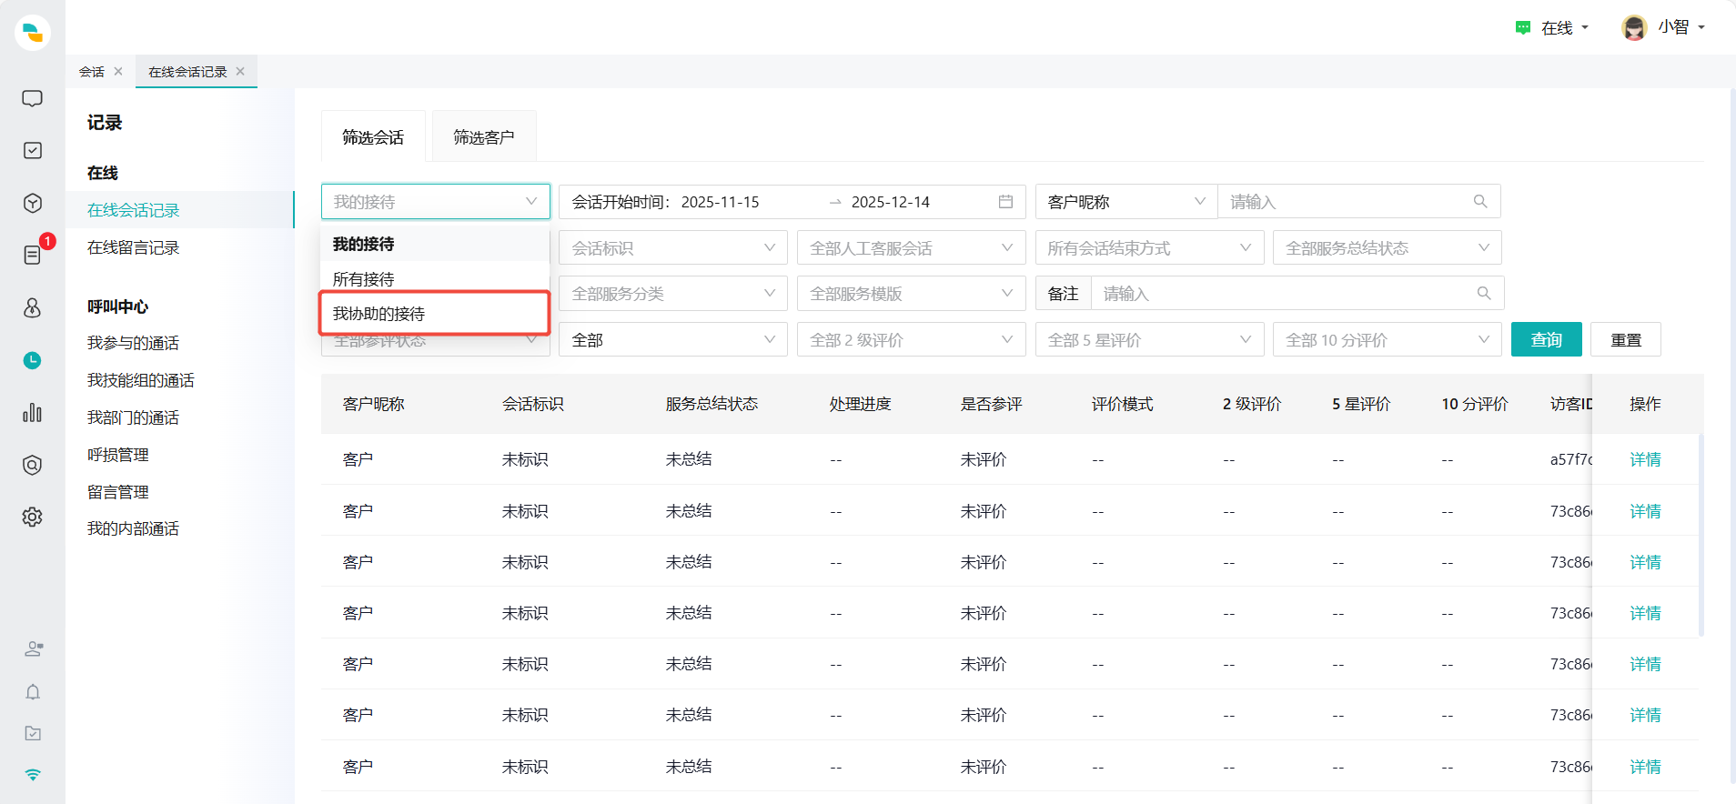Switch to the 会话 top tab
Image resolution: width=1736 pixels, height=804 pixels.
tap(92, 71)
